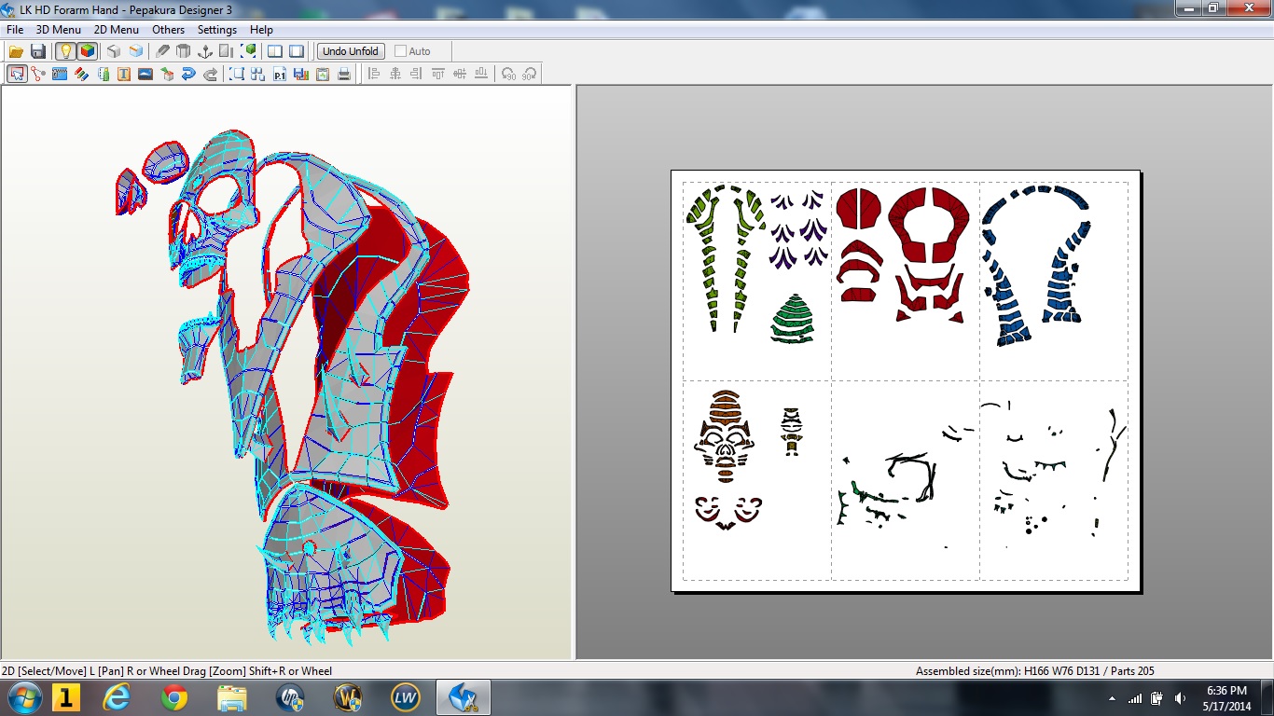Print the pattern with the printer icon
The width and height of the screenshot is (1274, 716).
344,74
